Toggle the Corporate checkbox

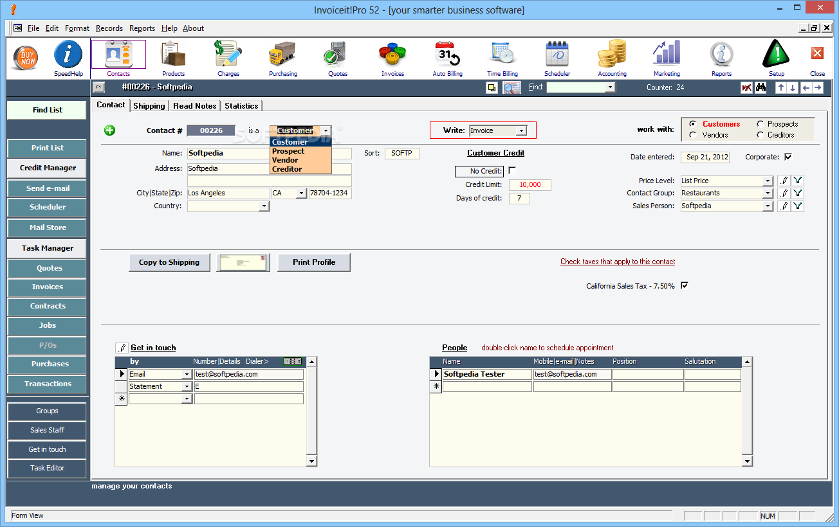[788, 157]
